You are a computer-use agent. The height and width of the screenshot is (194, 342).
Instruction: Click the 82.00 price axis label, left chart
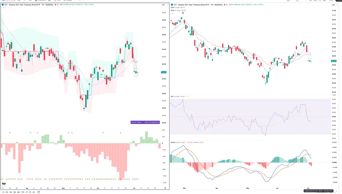click(164, 123)
